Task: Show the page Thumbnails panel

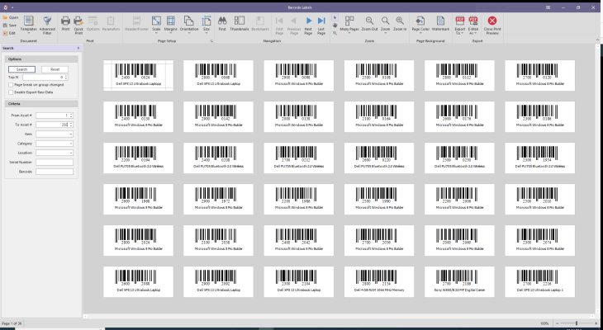Action: click(240, 22)
